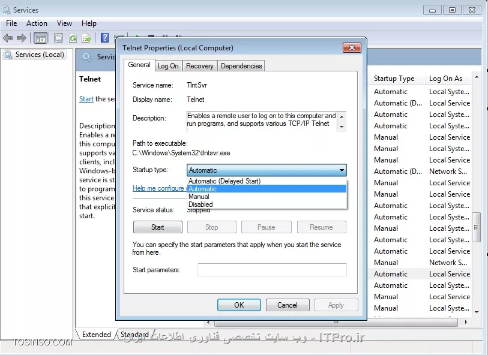Open the Help menu
This screenshot has height=355, width=488.
tap(89, 23)
